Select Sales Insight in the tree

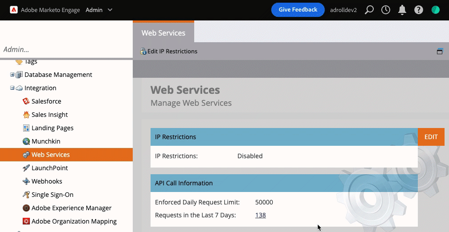pyautogui.click(x=49, y=115)
